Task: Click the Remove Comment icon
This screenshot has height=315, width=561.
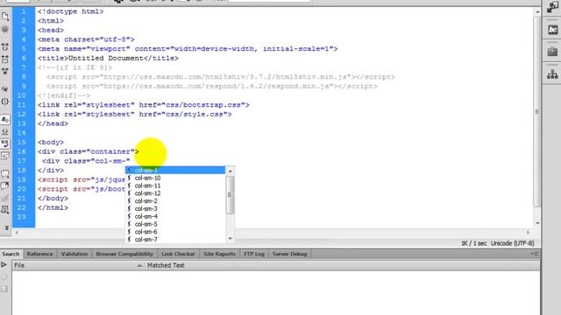Action: (5, 185)
